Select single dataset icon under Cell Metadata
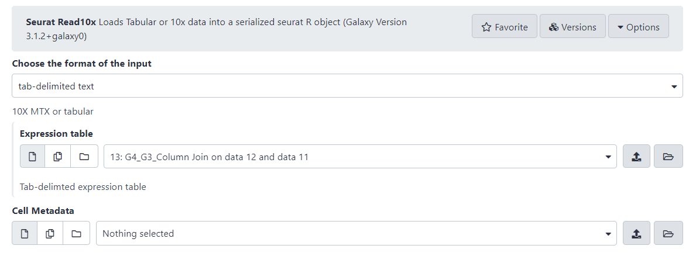The image size is (696, 256). pyautogui.click(x=25, y=233)
